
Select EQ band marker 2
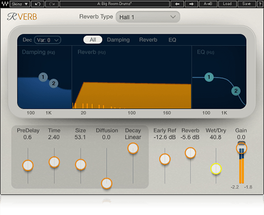click(x=236, y=91)
